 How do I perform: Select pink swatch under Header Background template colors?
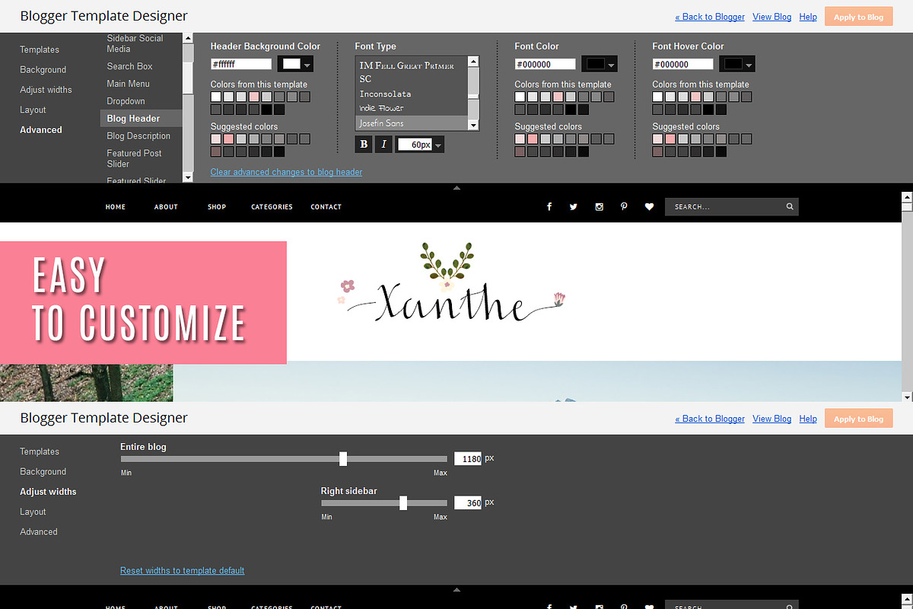[254, 97]
